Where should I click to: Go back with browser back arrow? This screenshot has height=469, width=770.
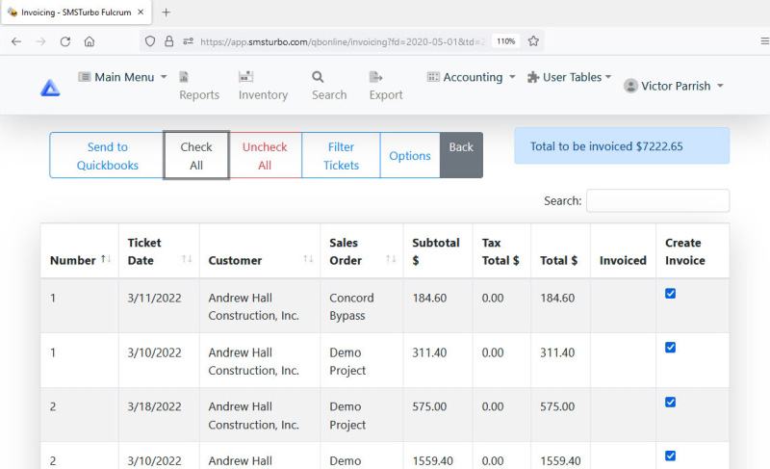point(16,41)
